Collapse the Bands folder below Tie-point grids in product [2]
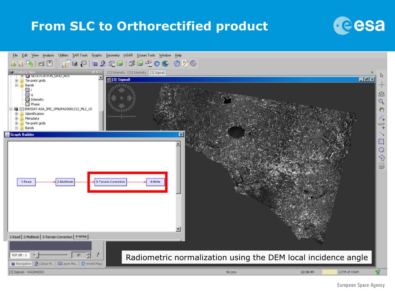 click(16, 128)
